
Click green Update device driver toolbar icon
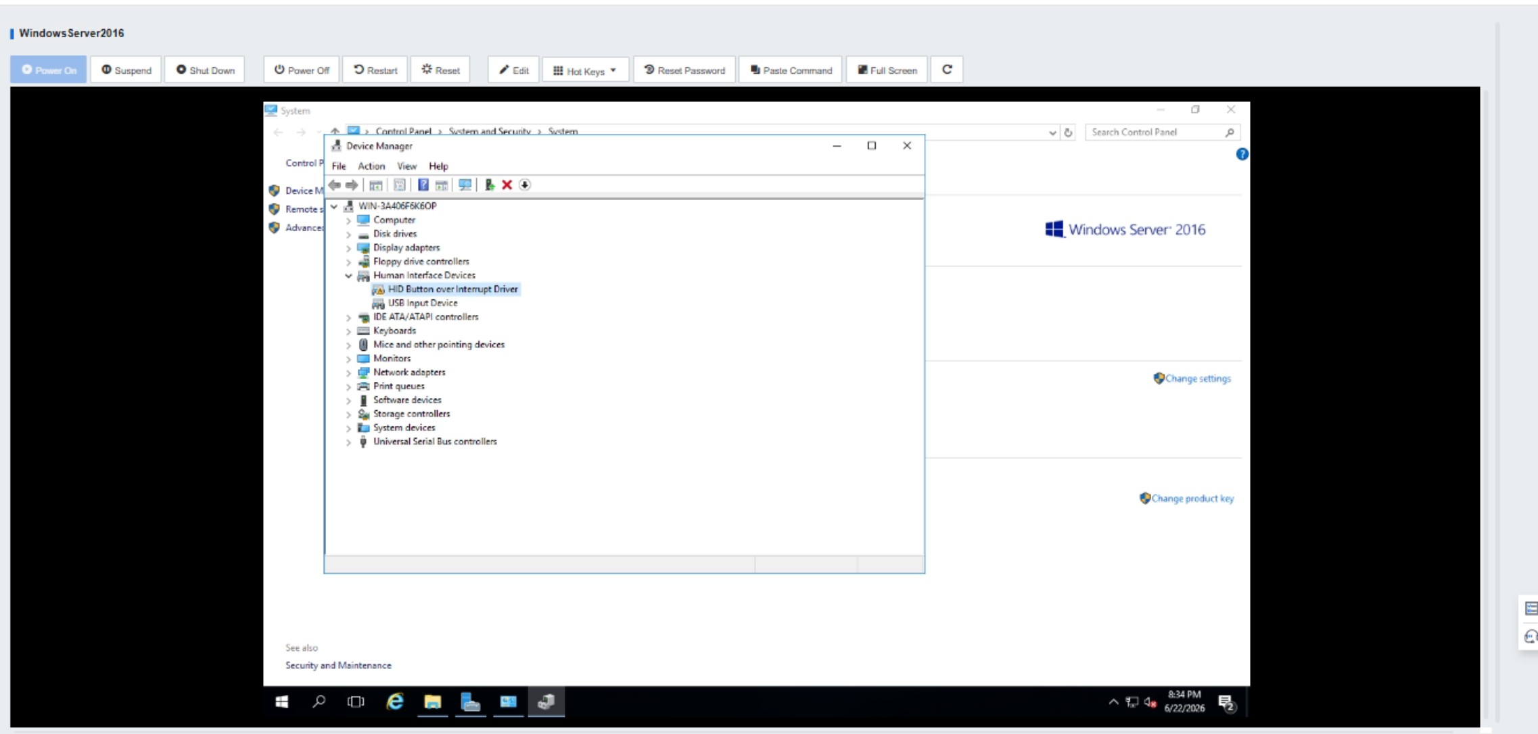coord(490,185)
